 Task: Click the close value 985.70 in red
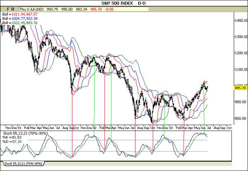[x=96, y=9]
